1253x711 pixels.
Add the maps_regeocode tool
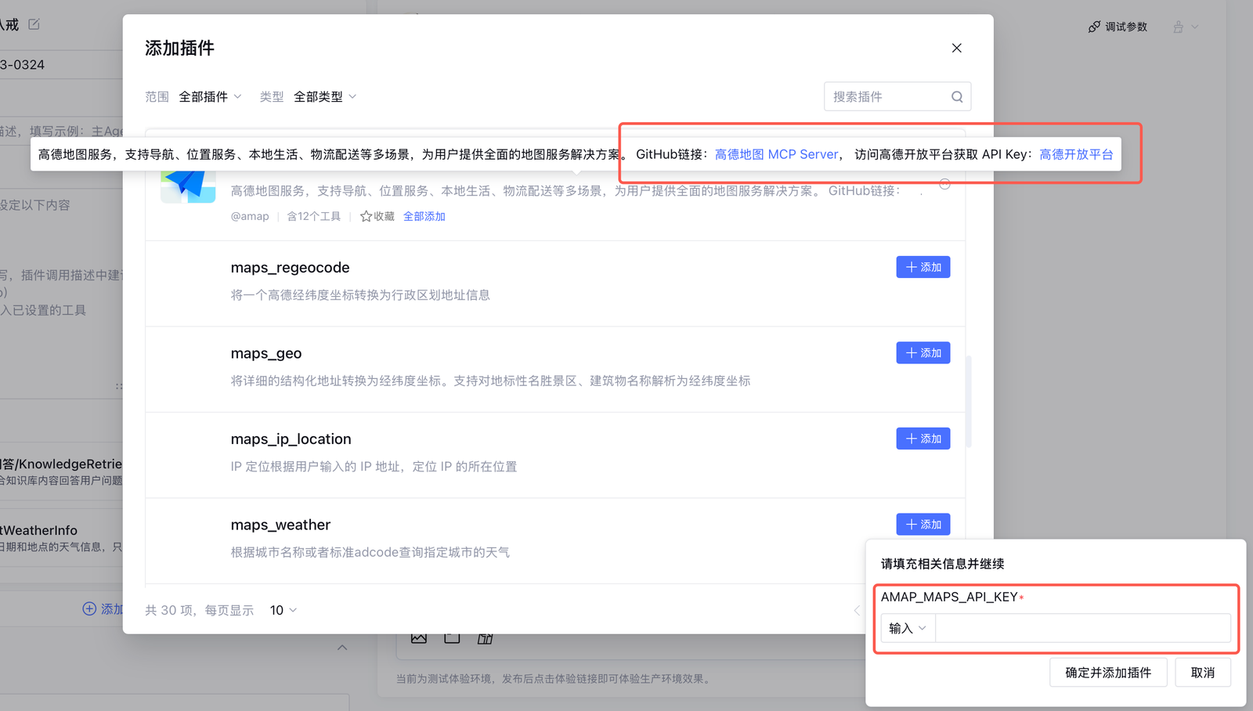click(923, 267)
